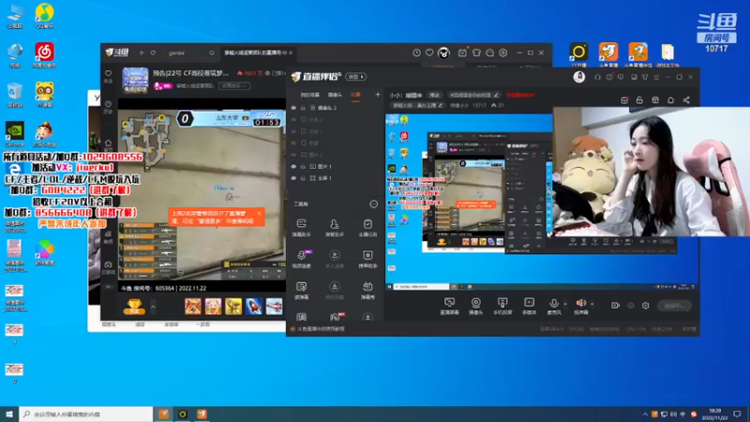Toggle the 麦克风 microphone on or off

pos(554,306)
